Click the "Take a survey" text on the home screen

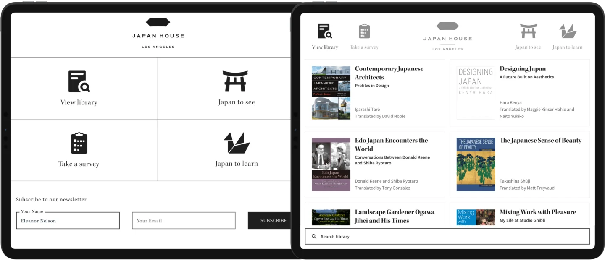tap(79, 164)
